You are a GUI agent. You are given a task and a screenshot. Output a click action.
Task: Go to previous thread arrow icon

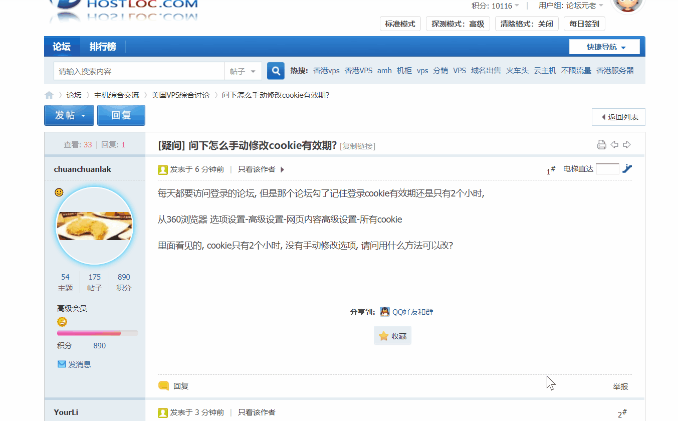click(x=614, y=145)
